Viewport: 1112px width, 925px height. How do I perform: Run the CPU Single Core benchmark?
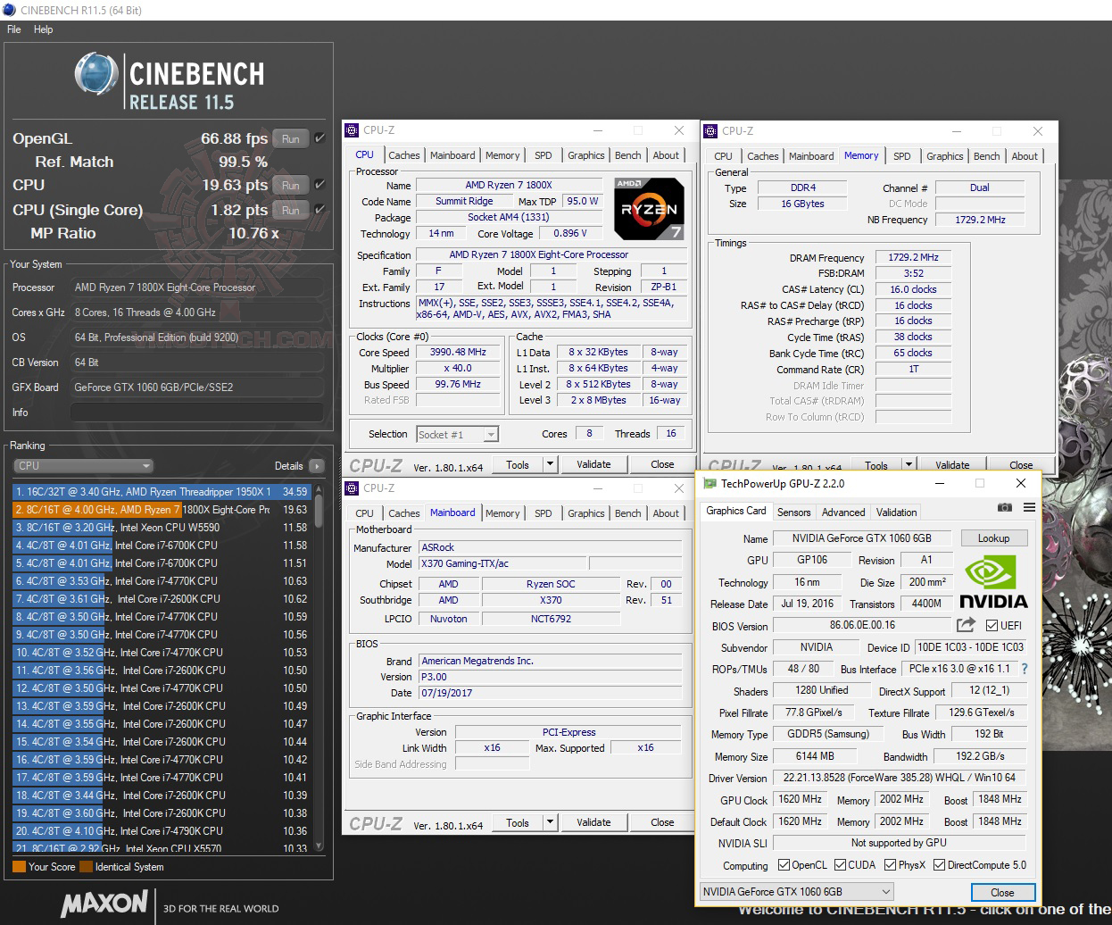pos(291,211)
